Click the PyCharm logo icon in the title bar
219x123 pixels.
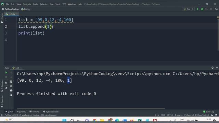click(x=2, y=4)
